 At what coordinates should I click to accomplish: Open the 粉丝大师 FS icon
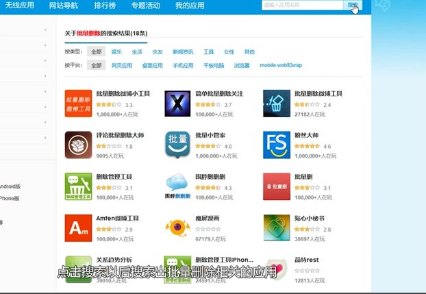[277, 145]
